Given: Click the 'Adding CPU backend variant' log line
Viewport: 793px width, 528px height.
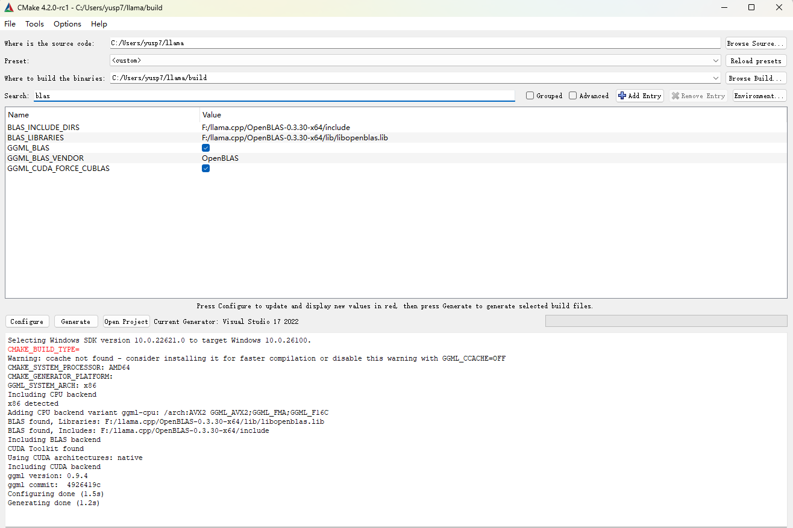Looking at the screenshot, I should pyautogui.click(x=168, y=412).
